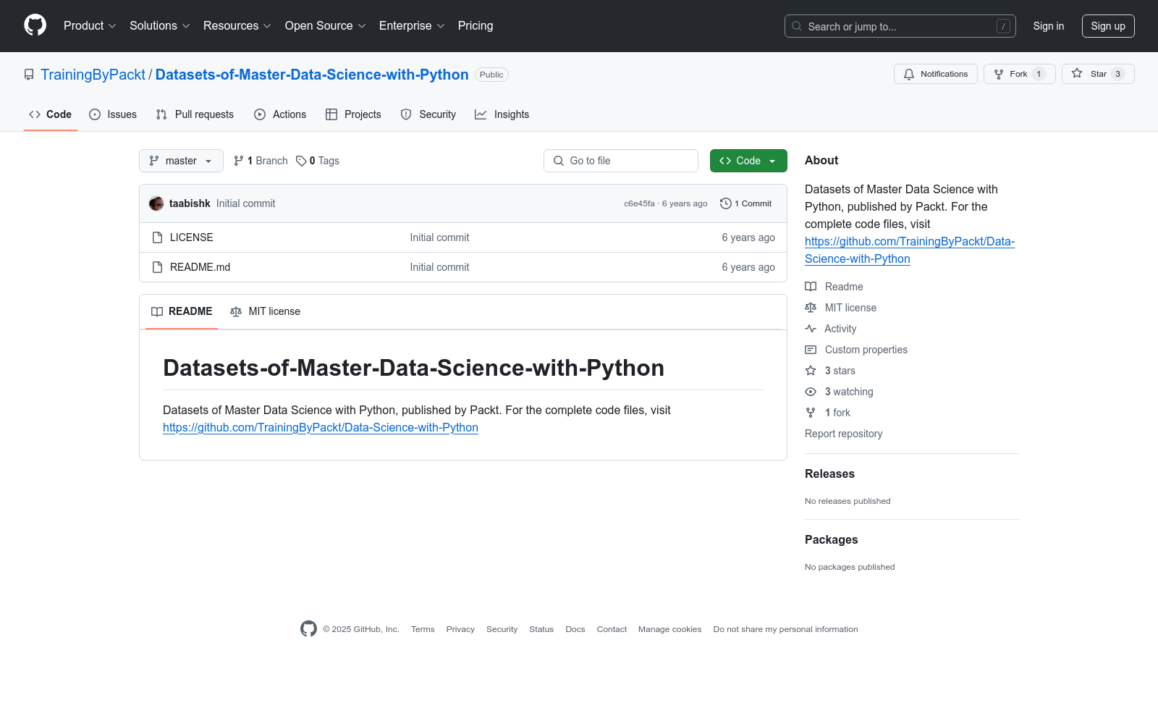Focus the Search or jump to field
This screenshot has width=1158, height=724.
[x=900, y=26]
